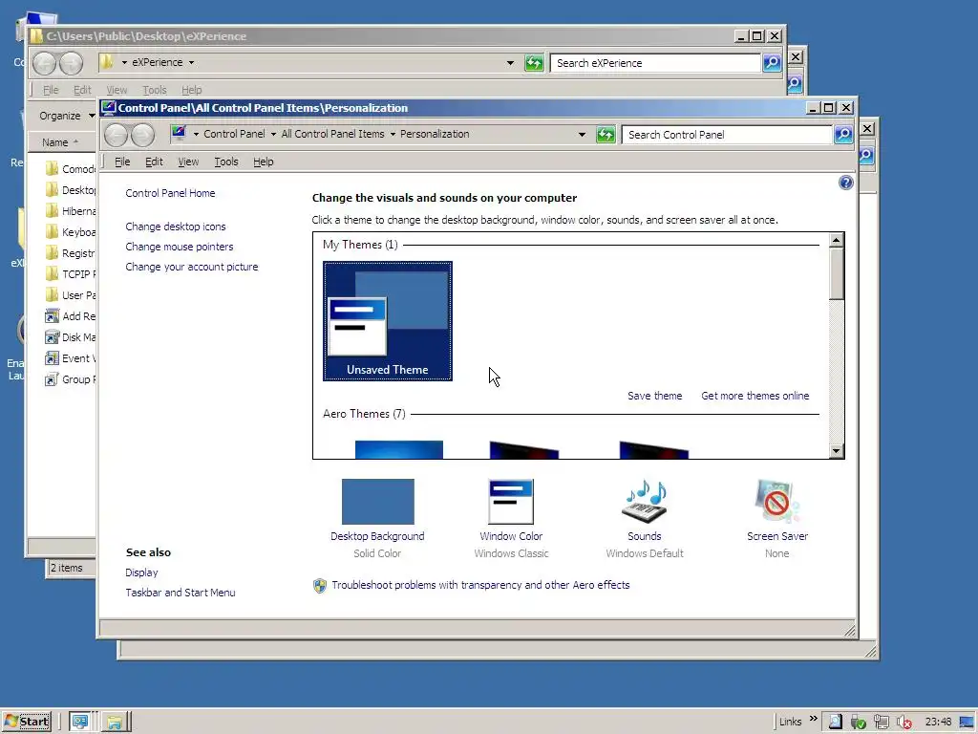Click the Control Panel icon in the address bar

[179, 133]
